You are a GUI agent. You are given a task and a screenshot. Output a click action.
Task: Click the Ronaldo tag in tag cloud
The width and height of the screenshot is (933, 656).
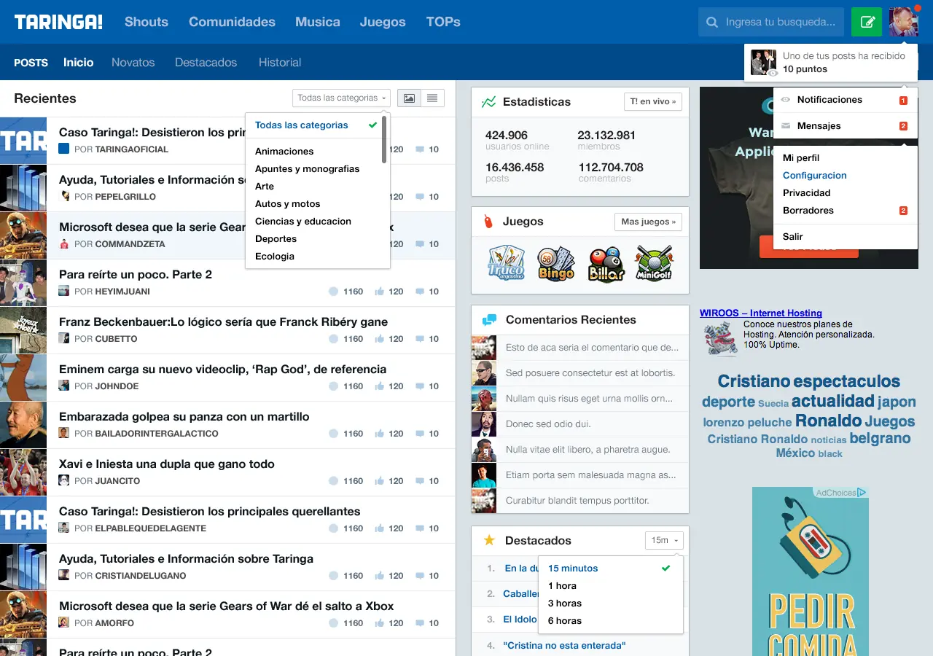pyautogui.click(x=828, y=421)
